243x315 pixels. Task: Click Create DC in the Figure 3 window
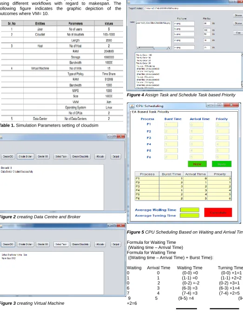(8, 244)
